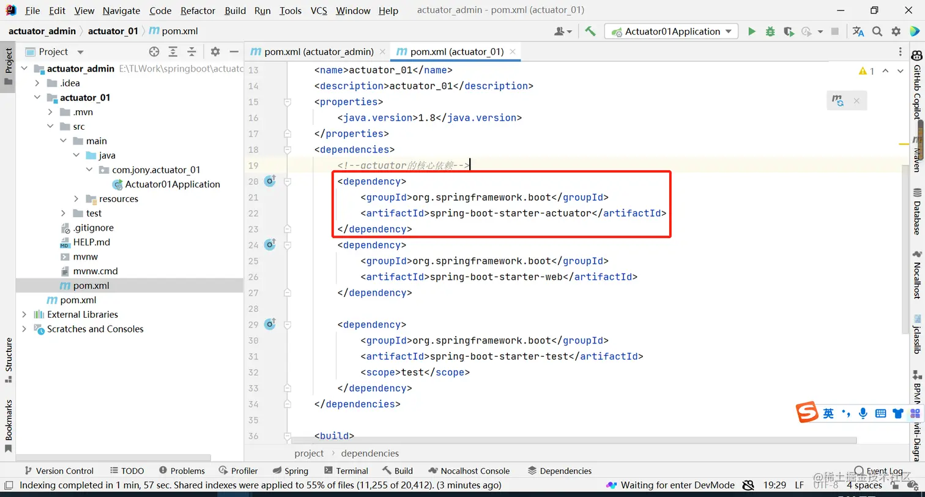Fold the properties block at line 15

(287, 102)
